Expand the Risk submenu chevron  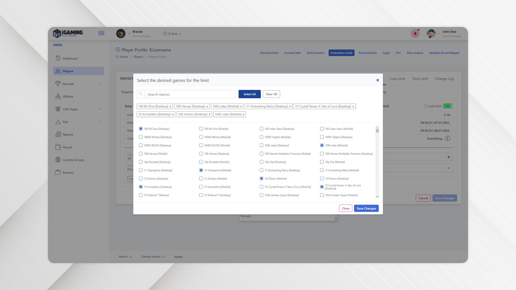(x=100, y=122)
